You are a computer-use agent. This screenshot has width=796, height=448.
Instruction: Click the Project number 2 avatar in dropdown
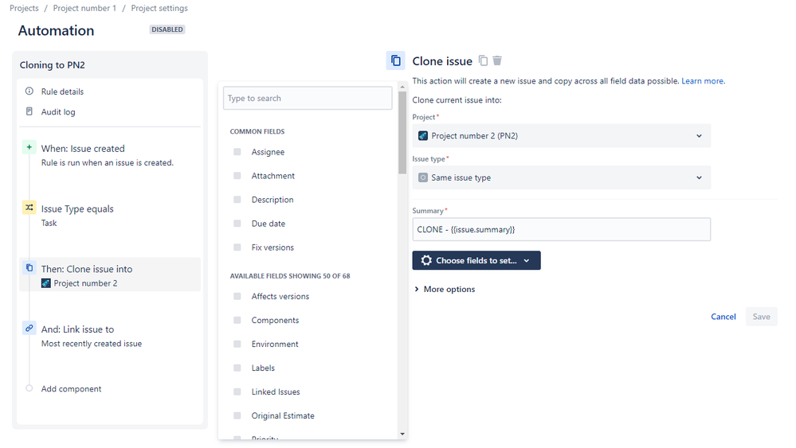pos(423,136)
